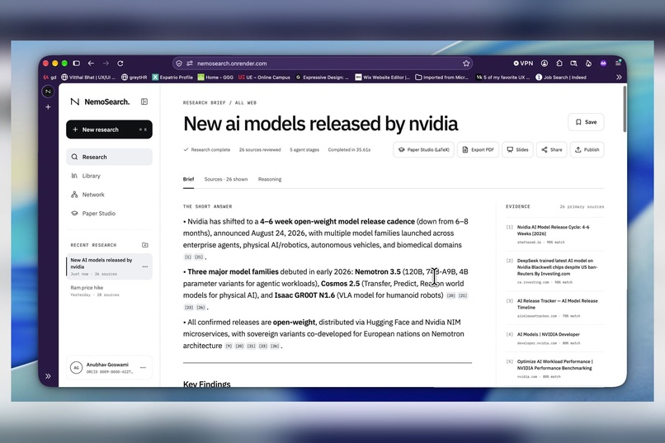Open the Expatrio Profile bookmark
The width and height of the screenshot is (665, 443).
(x=172, y=78)
